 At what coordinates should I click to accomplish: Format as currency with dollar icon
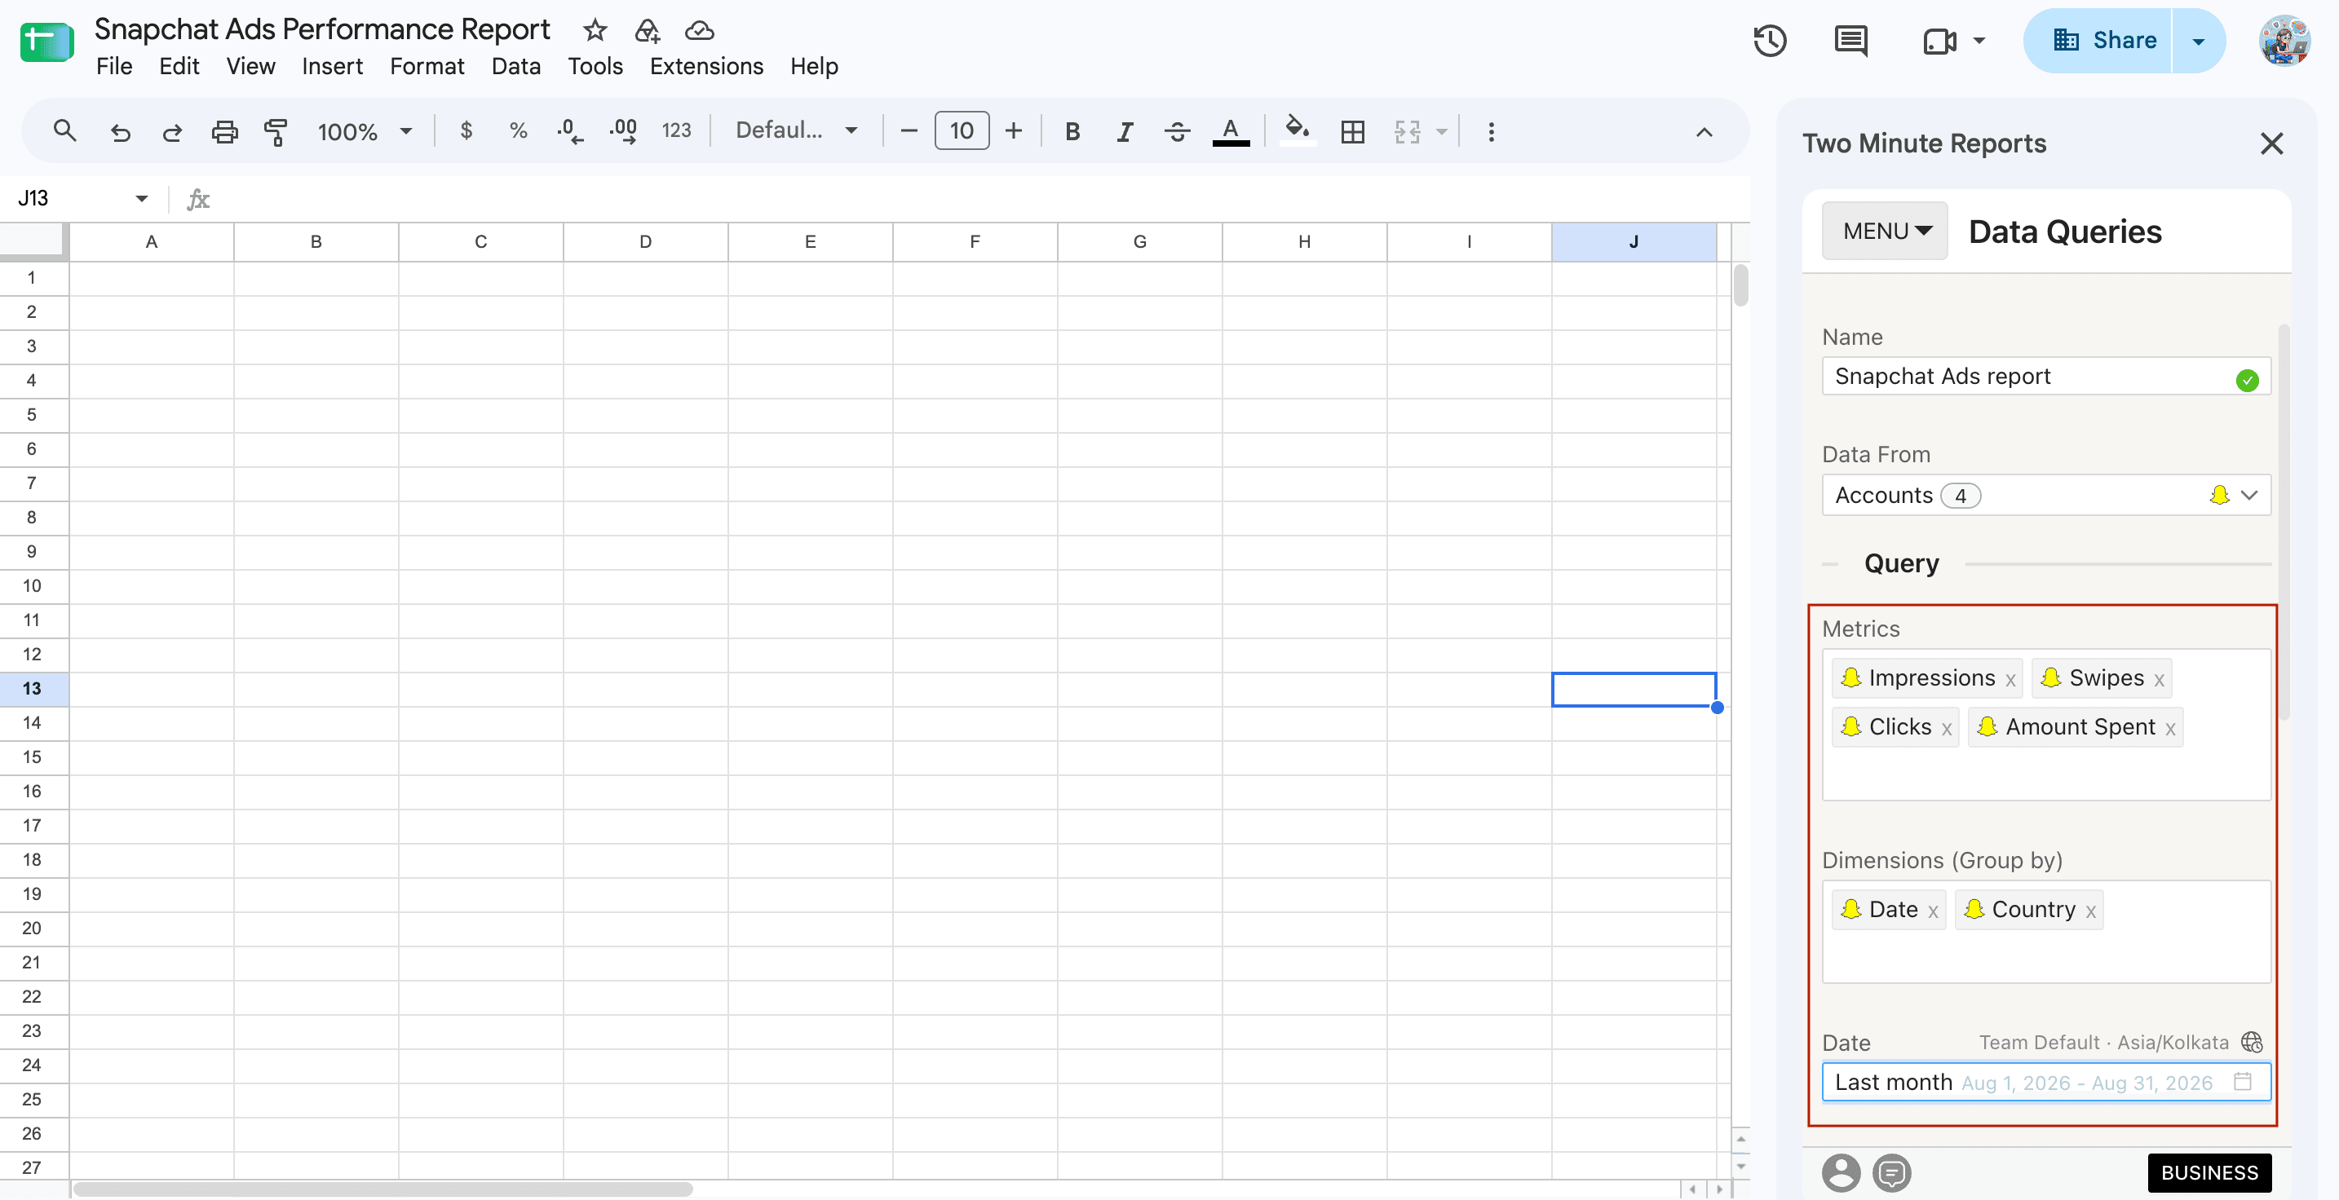point(466,130)
